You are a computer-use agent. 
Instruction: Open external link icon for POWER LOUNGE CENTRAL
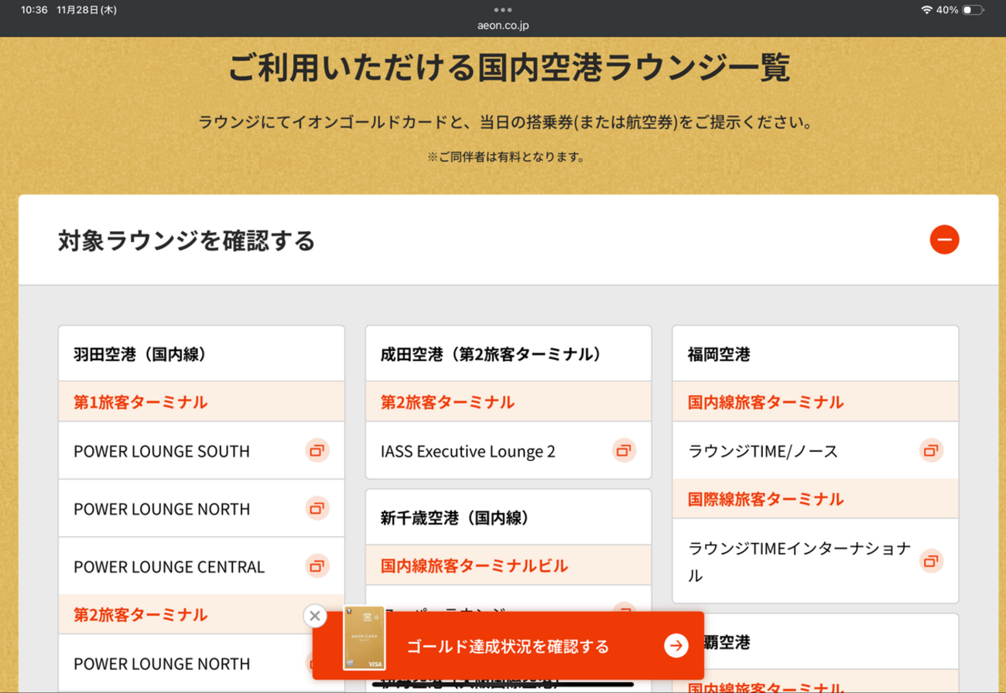coord(317,565)
